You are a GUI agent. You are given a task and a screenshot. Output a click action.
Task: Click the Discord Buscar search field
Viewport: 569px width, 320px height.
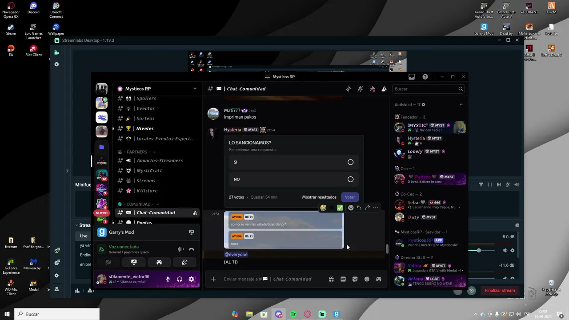429,89
